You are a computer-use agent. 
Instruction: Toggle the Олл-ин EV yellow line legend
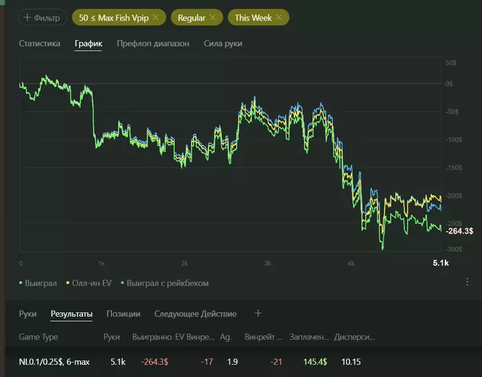tap(89, 283)
